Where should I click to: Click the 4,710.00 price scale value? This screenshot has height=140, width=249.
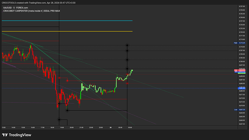(x=242, y=47)
